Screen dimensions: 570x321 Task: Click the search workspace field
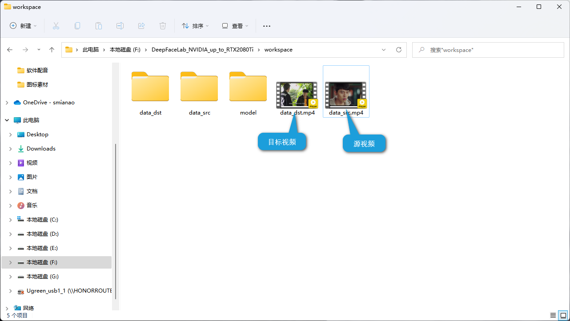(489, 50)
